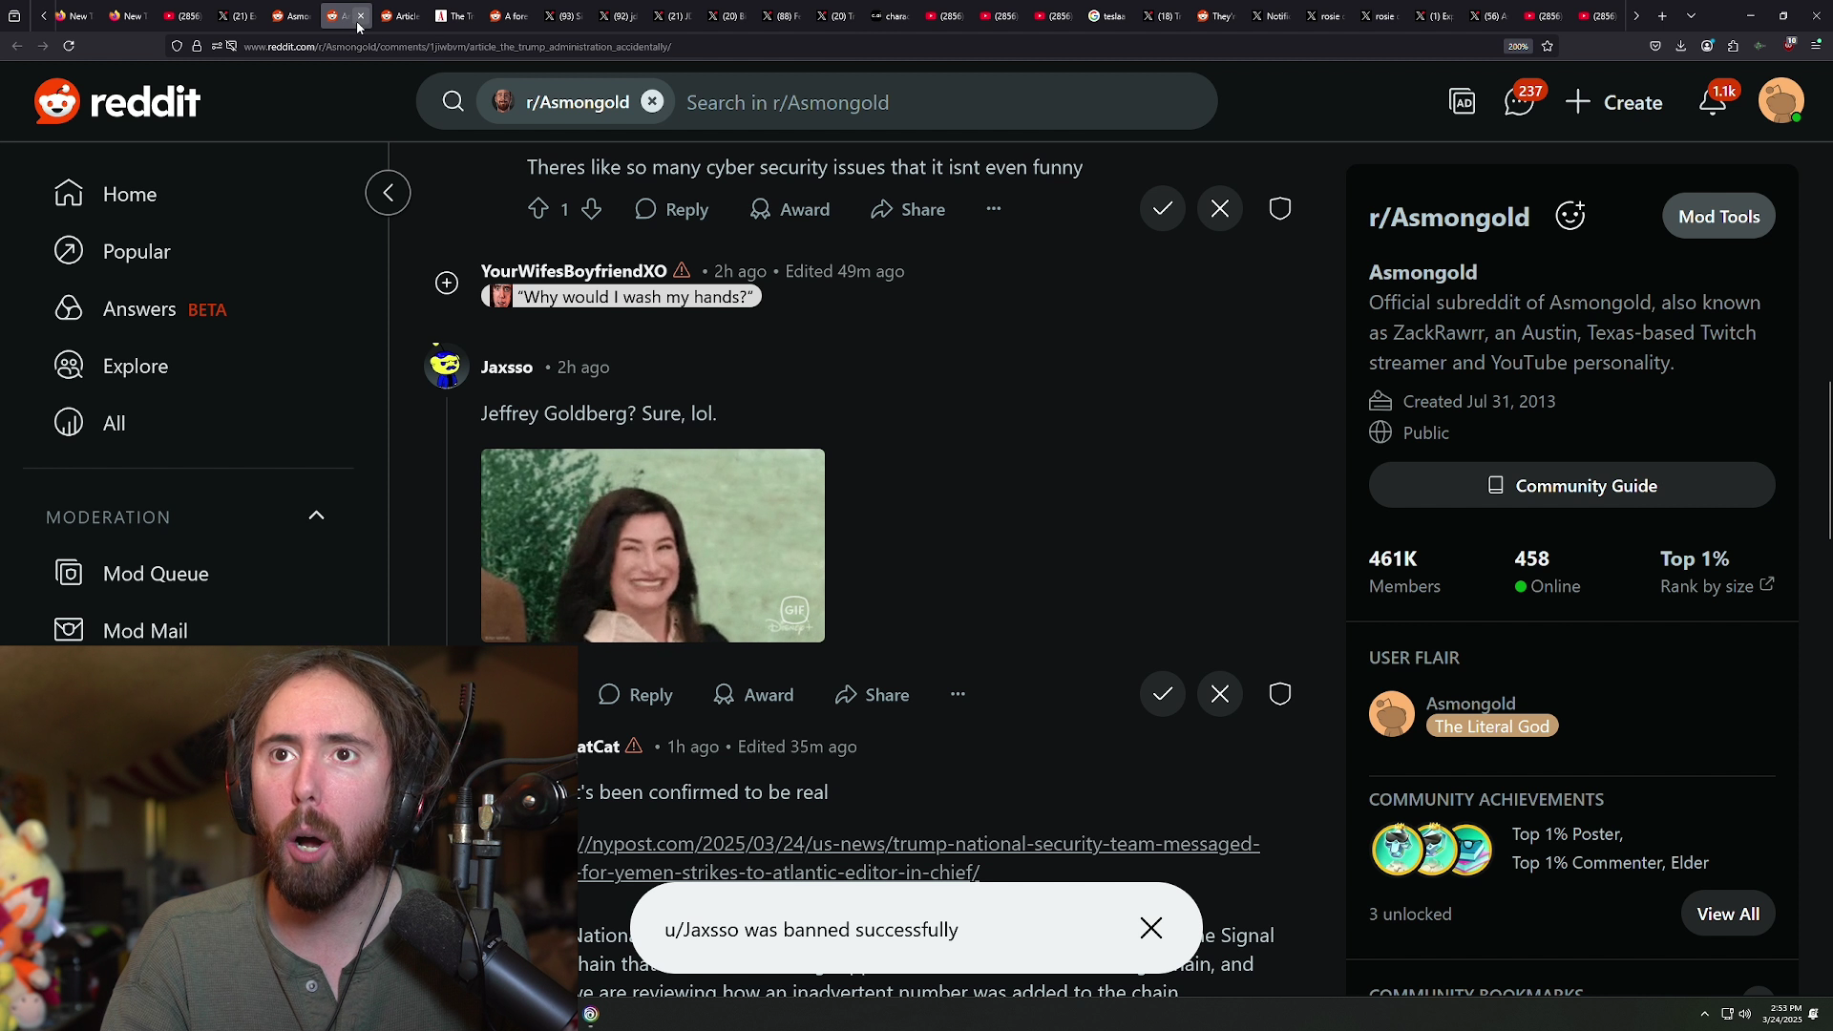Click the address bar URL
This screenshot has width=1833, height=1031.
point(457,47)
